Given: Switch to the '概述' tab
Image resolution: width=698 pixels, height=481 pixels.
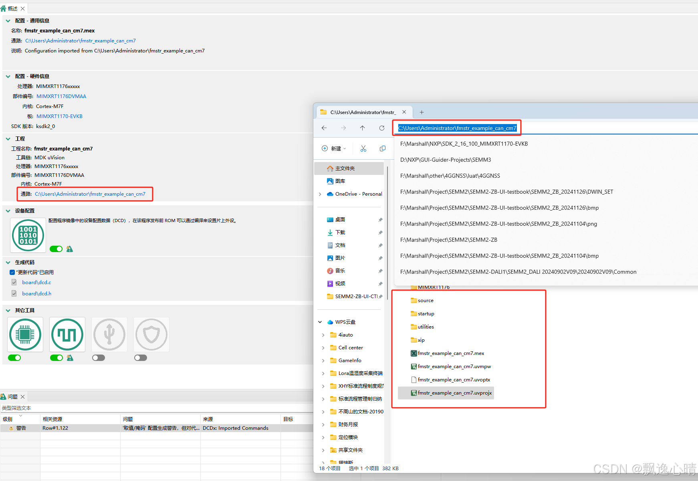Looking at the screenshot, I should pos(12,8).
